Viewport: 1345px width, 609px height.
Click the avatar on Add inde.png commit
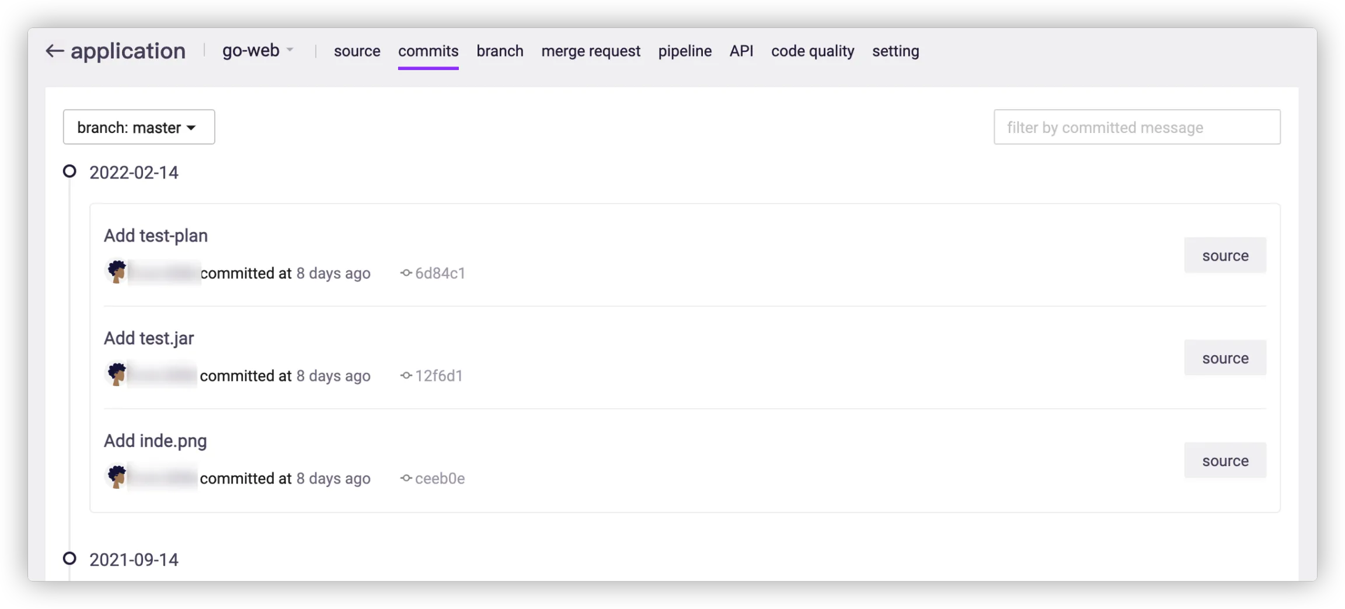click(117, 477)
